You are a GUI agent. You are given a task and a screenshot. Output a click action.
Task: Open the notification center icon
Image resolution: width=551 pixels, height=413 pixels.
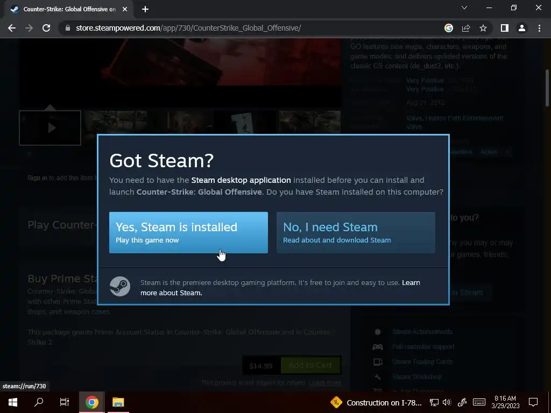(533, 402)
